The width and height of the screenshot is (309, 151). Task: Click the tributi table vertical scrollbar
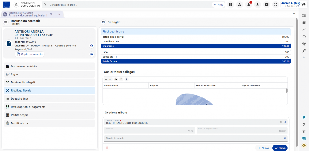click(287, 90)
